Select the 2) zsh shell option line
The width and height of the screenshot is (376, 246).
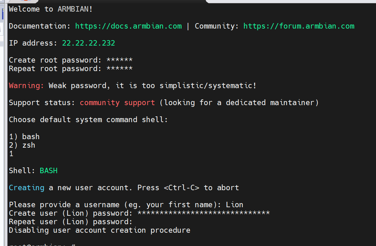[x=22, y=145]
